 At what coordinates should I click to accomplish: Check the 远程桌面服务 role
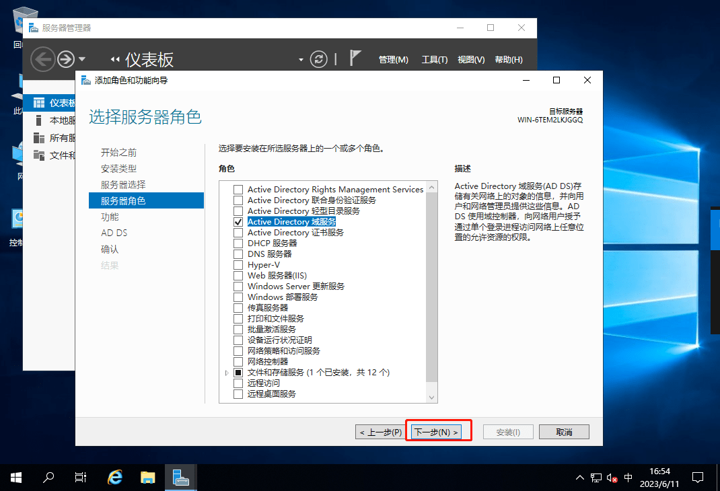click(x=238, y=394)
